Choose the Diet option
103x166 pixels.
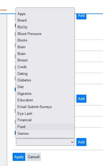pos(45,87)
